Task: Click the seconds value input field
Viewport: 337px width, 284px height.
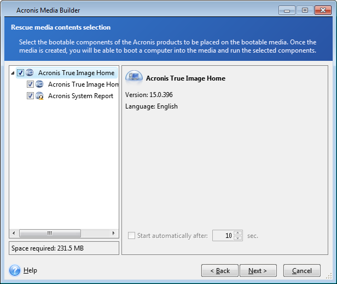Action: (x=223, y=236)
